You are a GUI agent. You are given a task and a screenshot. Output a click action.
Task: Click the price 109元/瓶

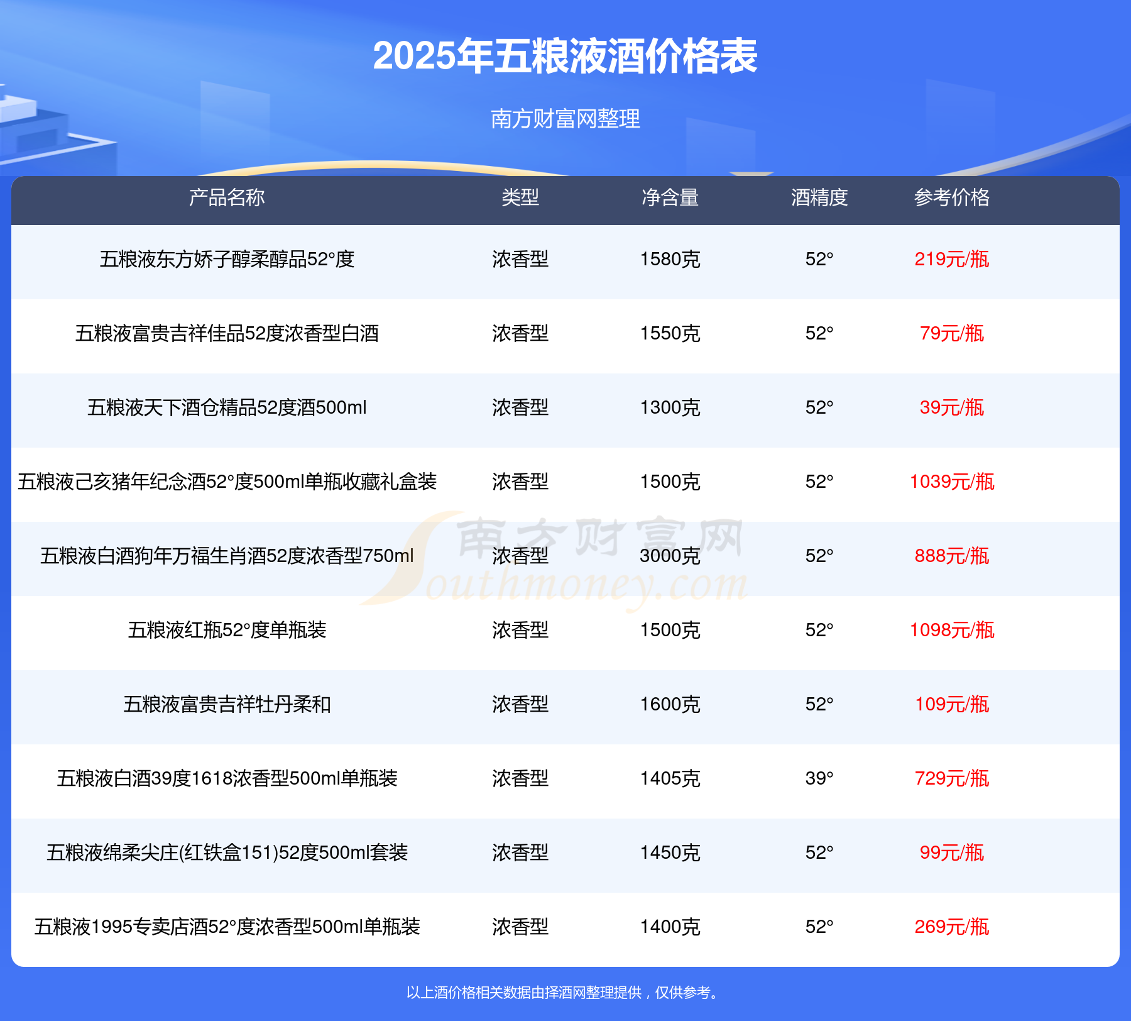pyautogui.click(x=952, y=704)
